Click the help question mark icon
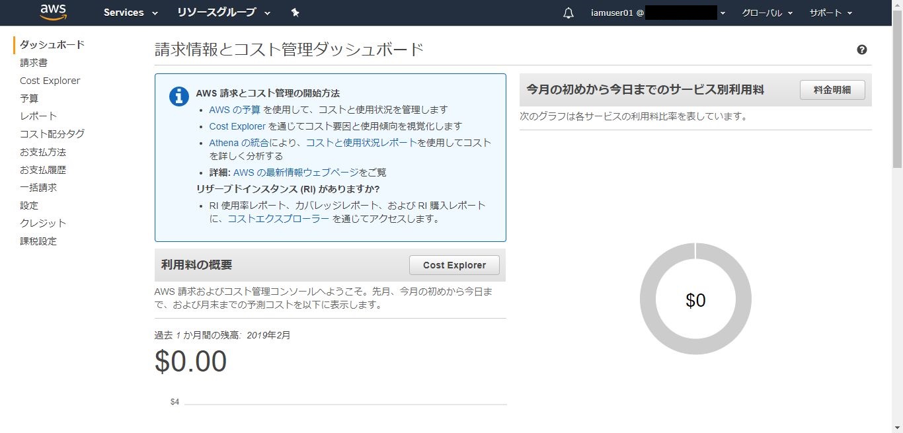The height and width of the screenshot is (433, 903). coord(861,50)
